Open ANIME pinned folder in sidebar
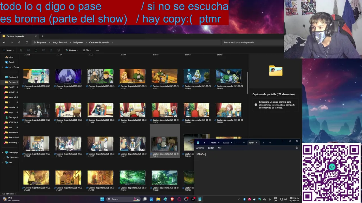 (11, 92)
